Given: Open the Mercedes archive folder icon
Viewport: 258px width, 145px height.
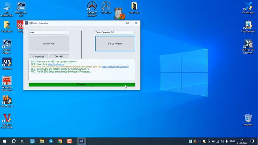Looking at the screenshot, I should [134, 8].
